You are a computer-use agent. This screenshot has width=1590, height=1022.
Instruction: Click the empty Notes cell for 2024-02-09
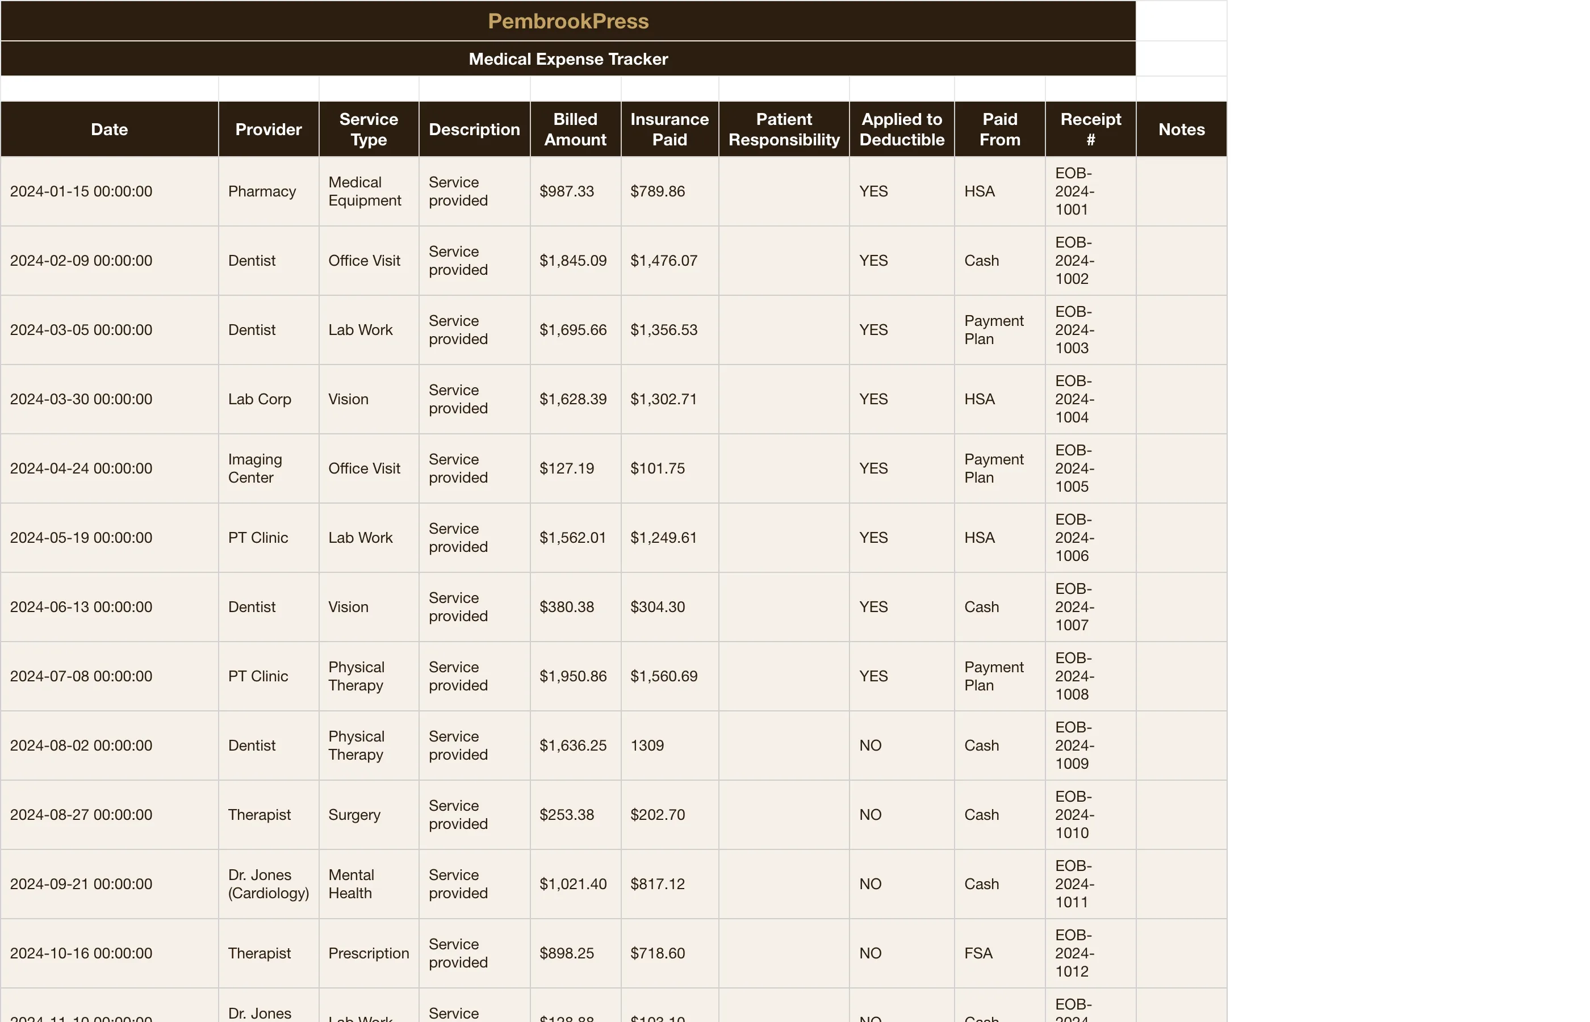click(1181, 261)
